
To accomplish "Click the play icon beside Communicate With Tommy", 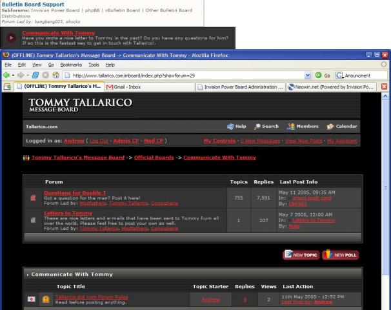I will coord(11,38).
